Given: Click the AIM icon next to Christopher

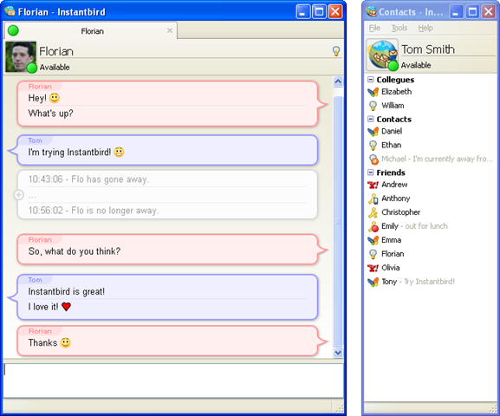Looking at the screenshot, I should 373,212.
